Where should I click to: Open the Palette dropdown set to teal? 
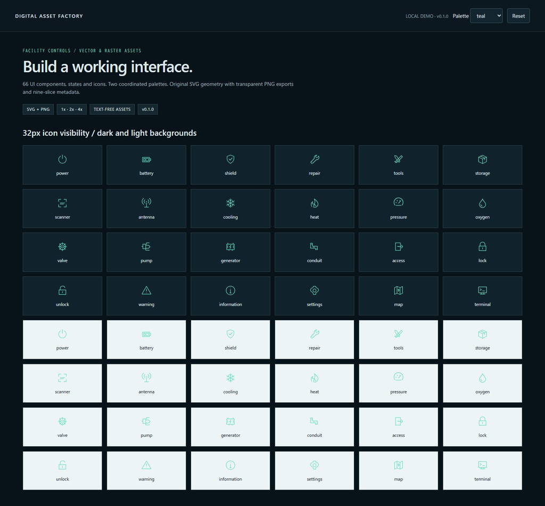486,16
